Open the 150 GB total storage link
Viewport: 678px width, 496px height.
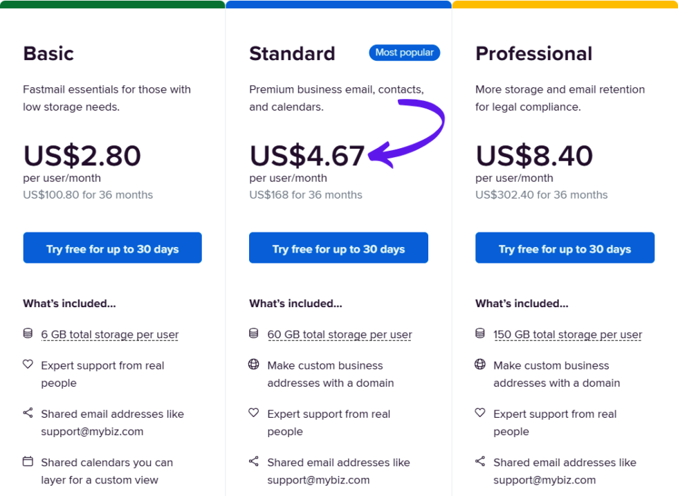pos(568,334)
